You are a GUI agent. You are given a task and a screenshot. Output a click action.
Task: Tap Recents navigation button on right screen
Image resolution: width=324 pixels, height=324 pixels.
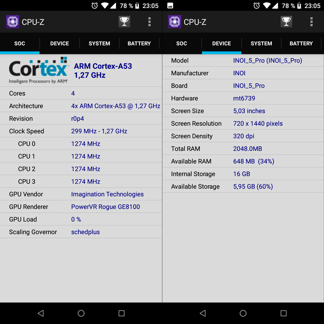click(283, 313)
